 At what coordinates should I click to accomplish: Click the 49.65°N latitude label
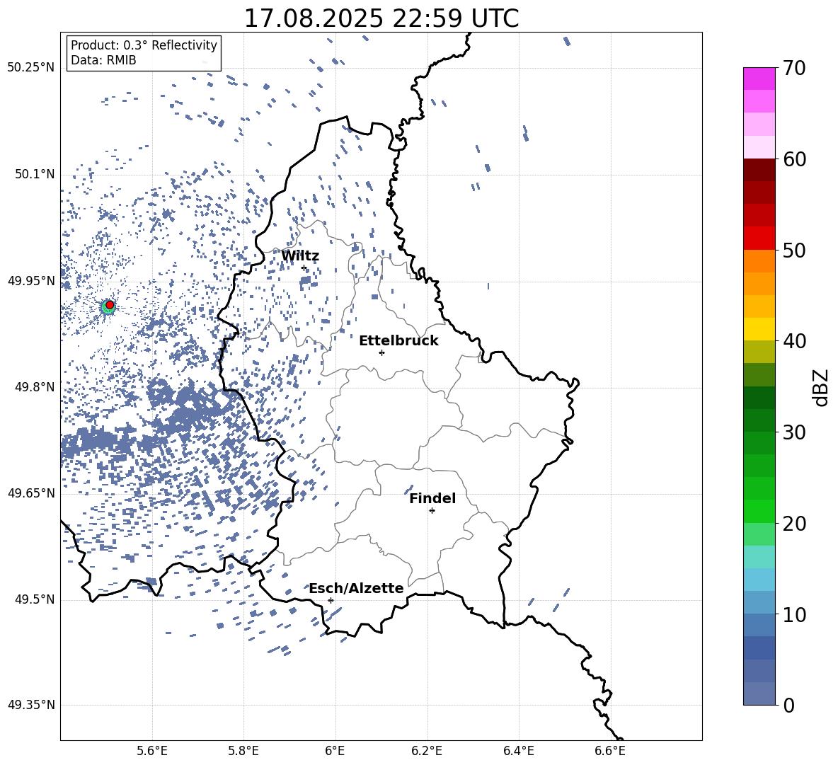pos(31,493)
